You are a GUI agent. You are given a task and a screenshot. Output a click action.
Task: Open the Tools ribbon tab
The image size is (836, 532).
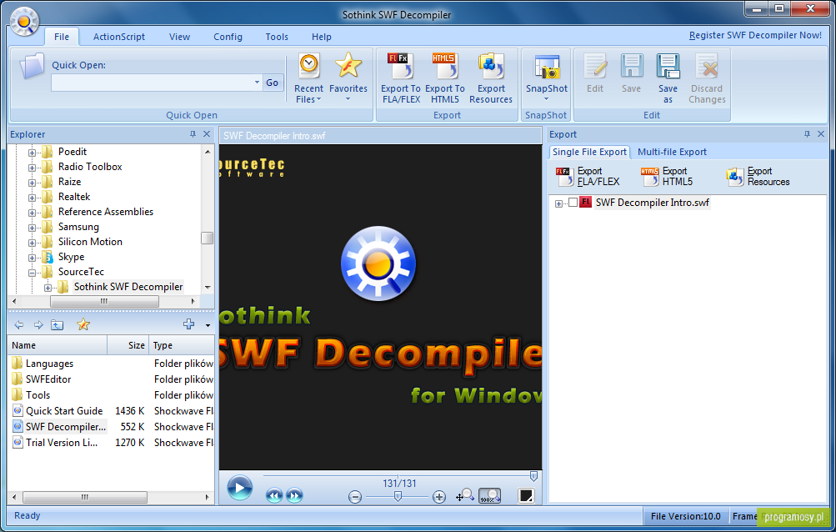click(277, 37)
